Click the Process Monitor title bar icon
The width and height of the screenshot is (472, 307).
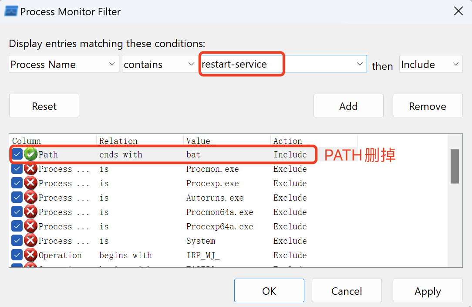[x=11, y=11]
